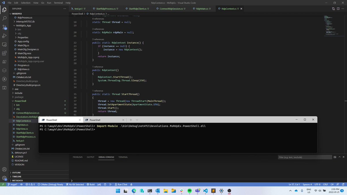The image size is (347, 195).
Task: Open the terminal profile dropdown arrow
Action: click(137, 120)
